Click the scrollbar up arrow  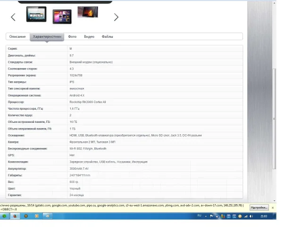pyautogui.click(x=274, y=3)
